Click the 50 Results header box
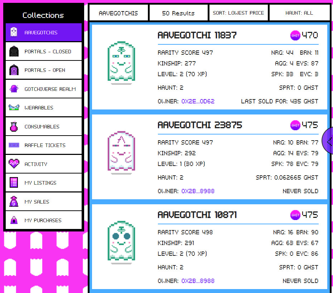Screen dimensions: 333x293 point(178,13)
